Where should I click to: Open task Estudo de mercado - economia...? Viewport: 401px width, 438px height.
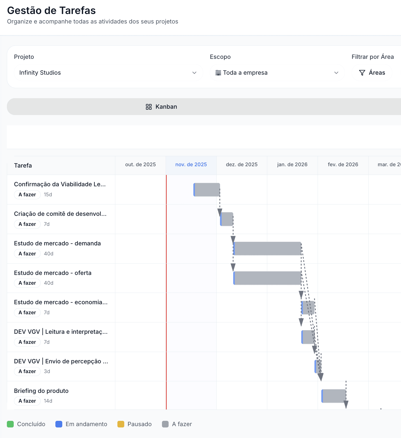click(x=61, y=302)
